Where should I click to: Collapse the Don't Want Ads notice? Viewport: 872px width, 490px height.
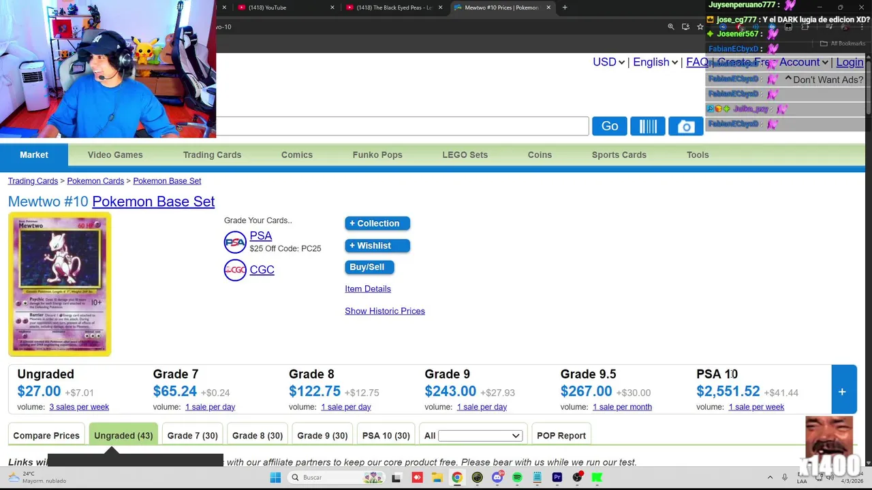[788, 80]
